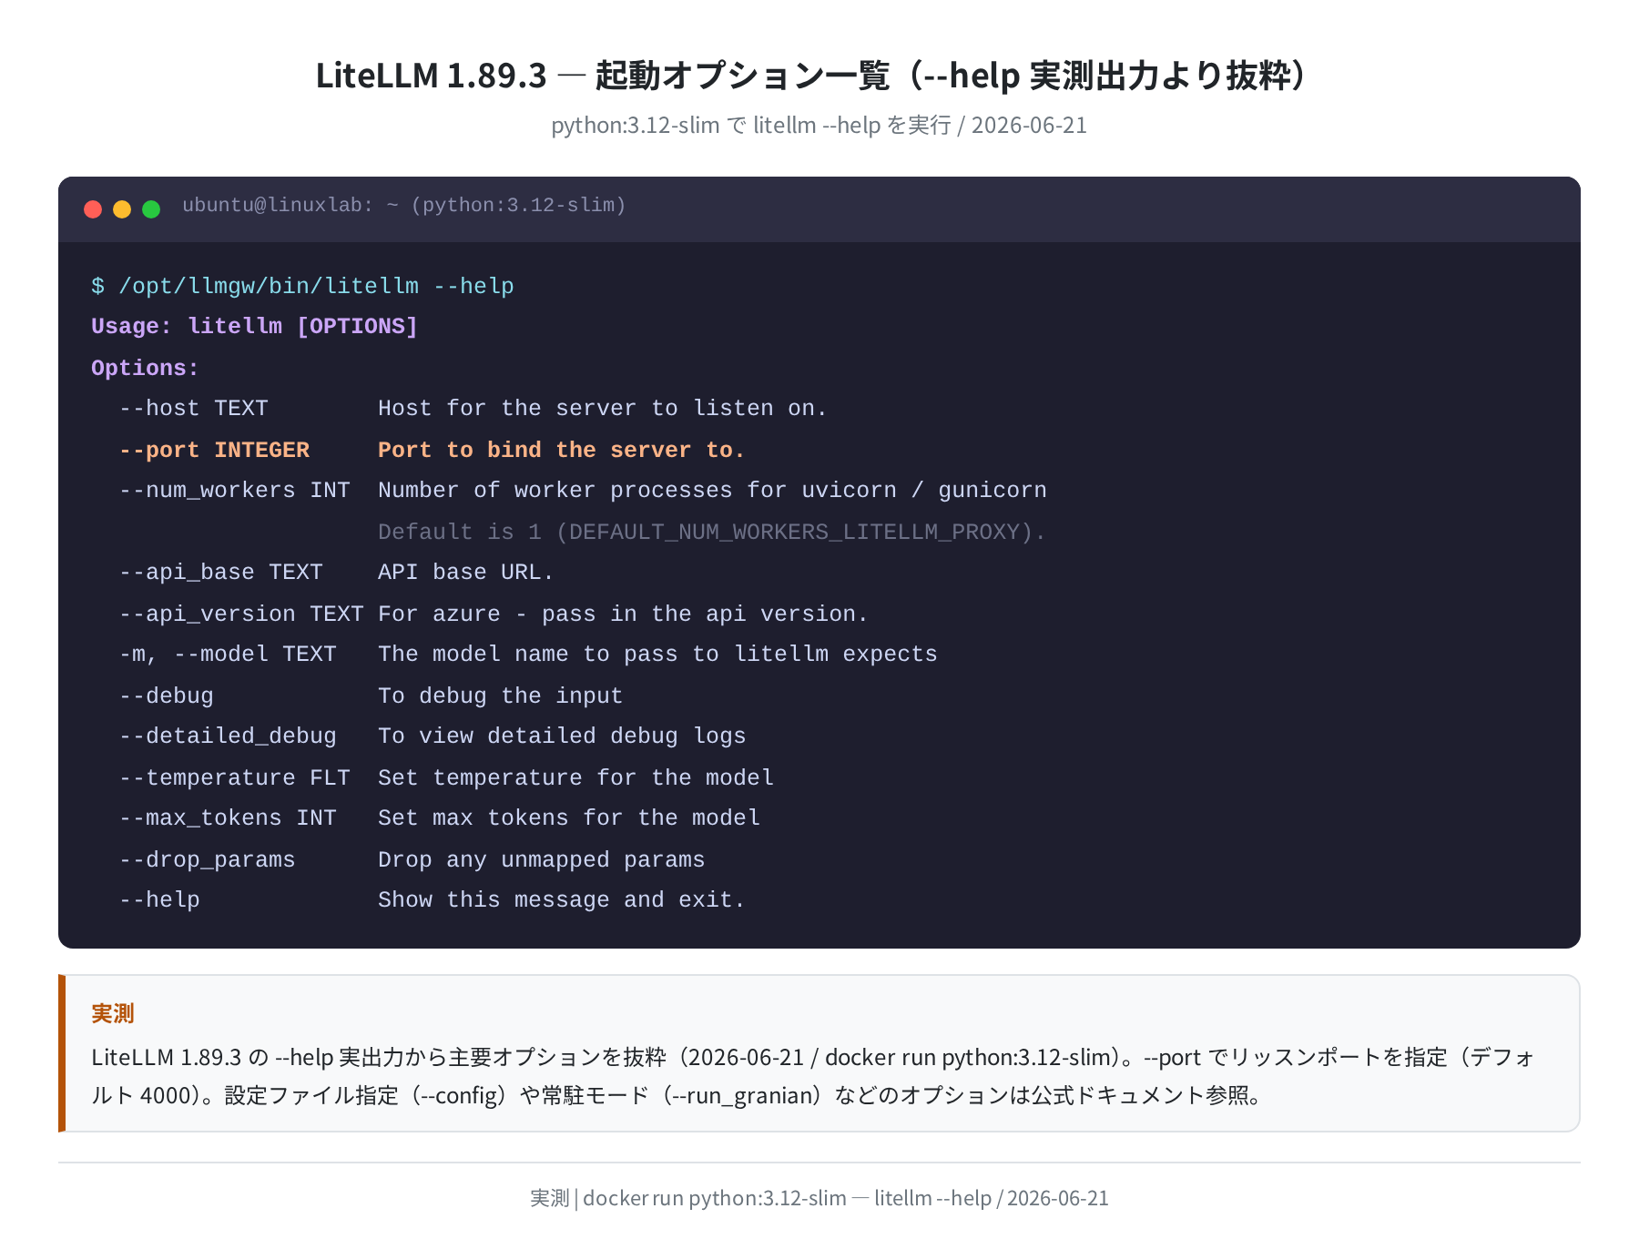
Task: Click Number of worker processes description
Action: click(x=712, y=491)
